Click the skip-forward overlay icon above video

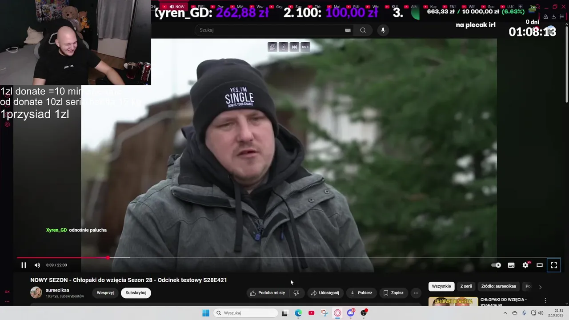(294, 47)
